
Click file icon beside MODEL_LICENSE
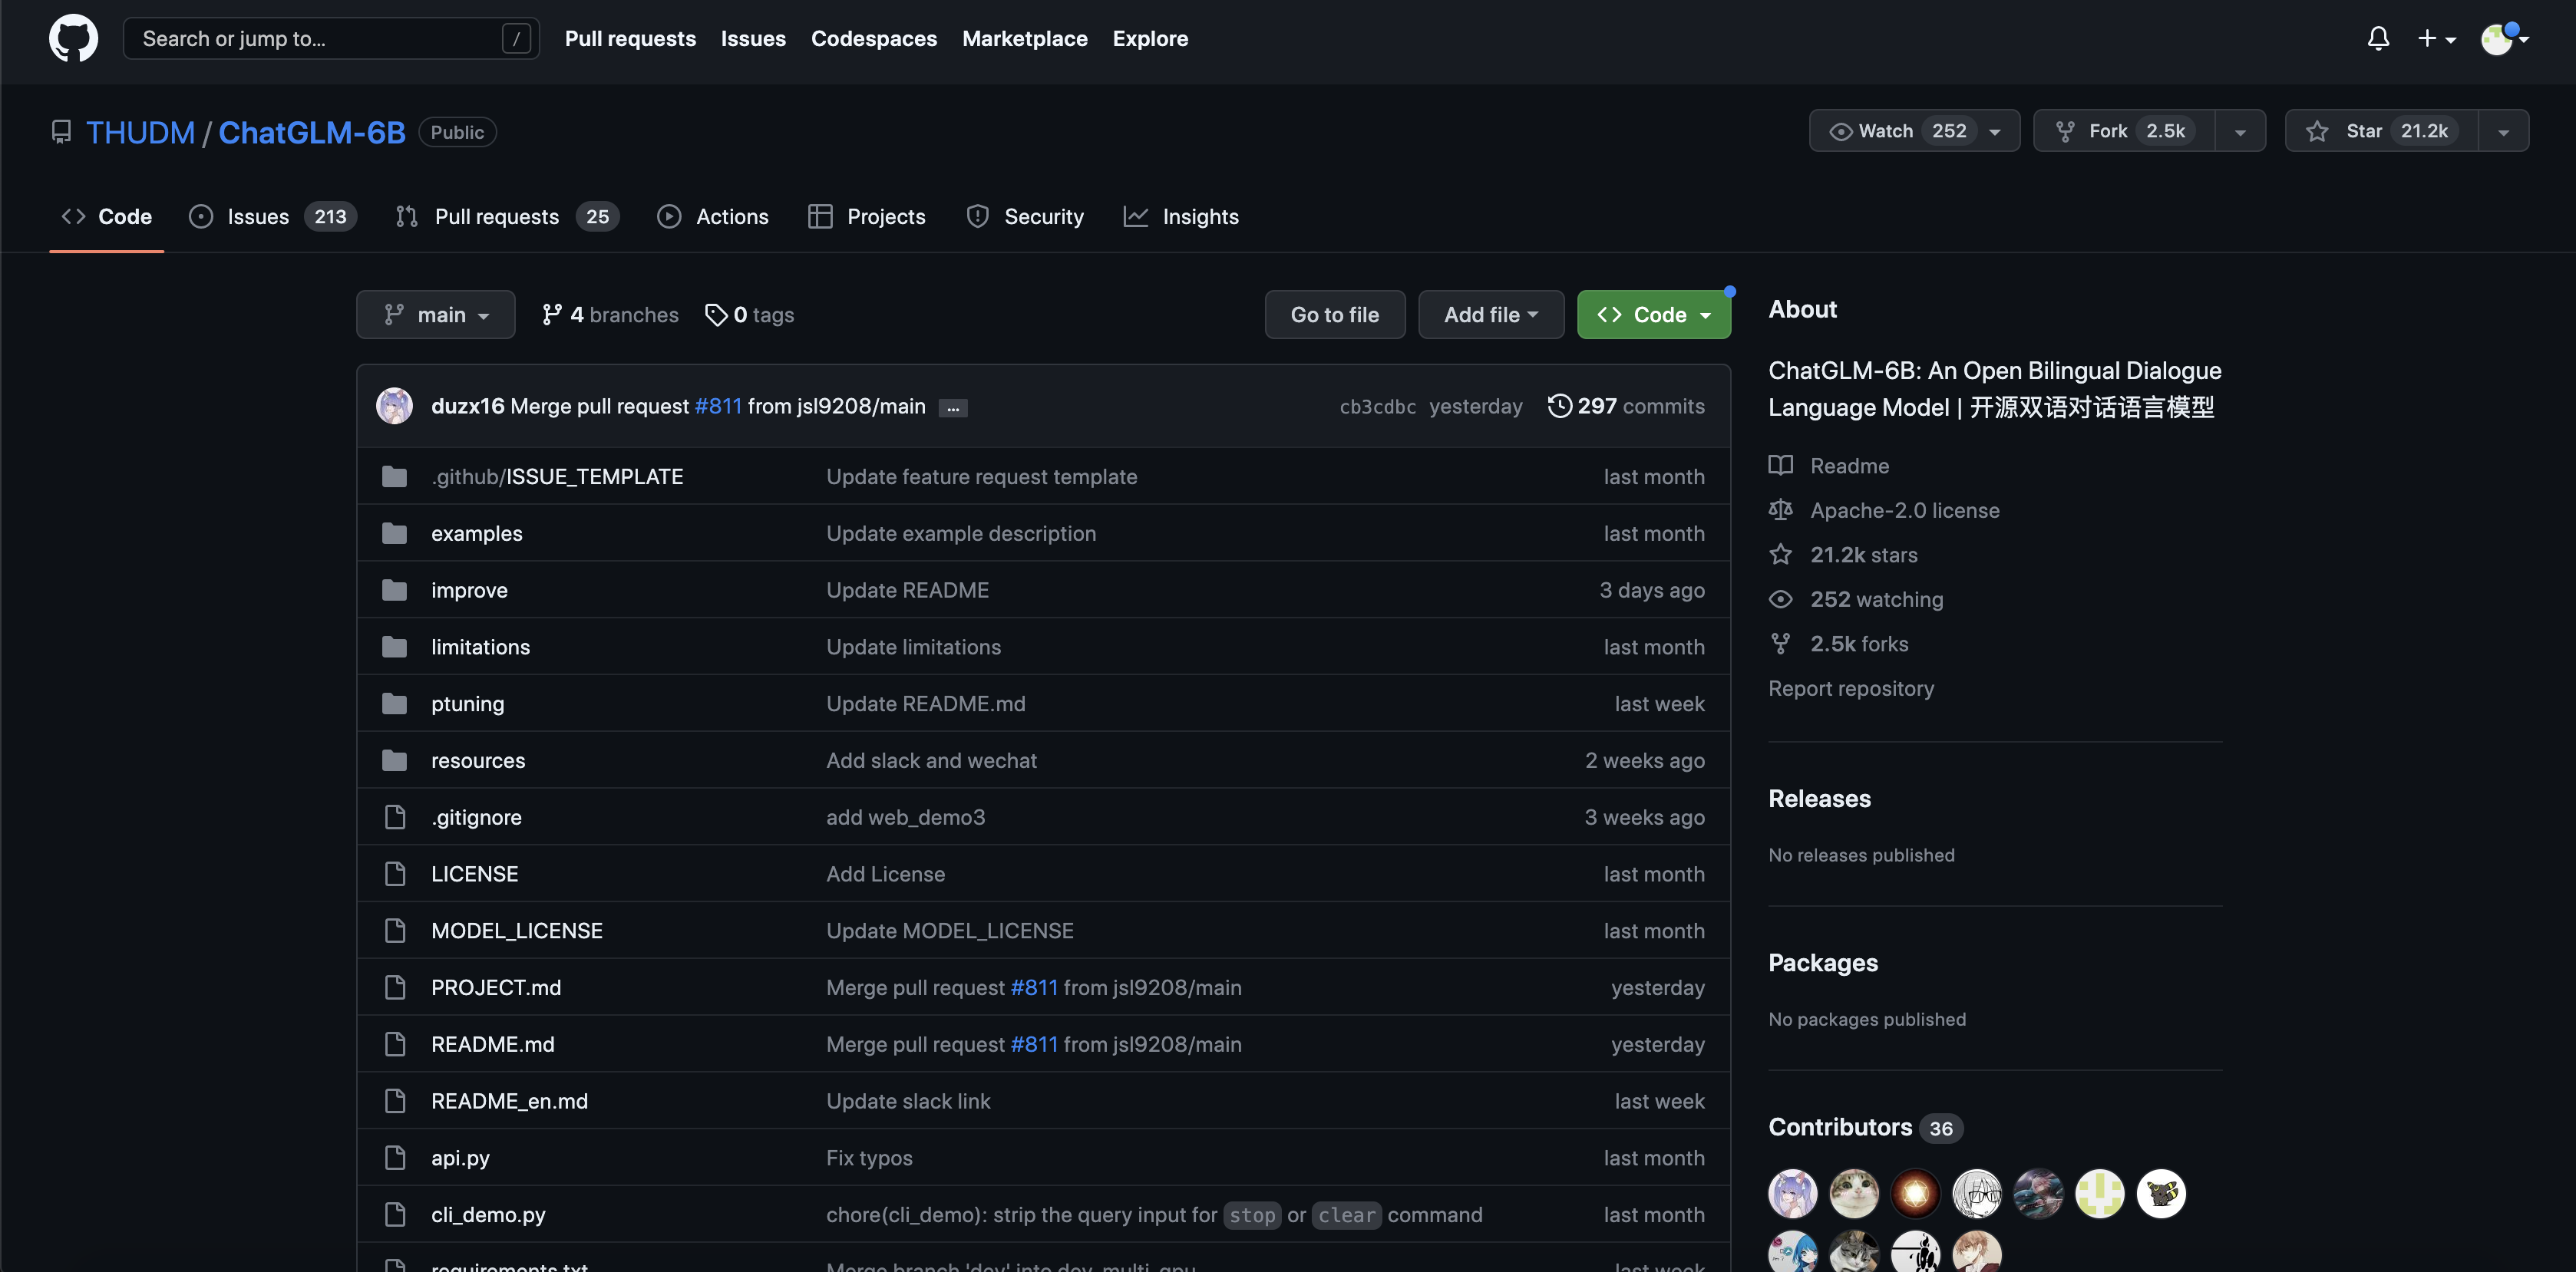point(395,931)
